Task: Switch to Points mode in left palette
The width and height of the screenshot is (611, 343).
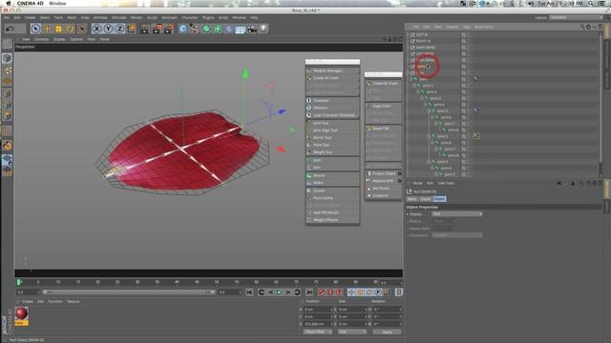Action: (x=7, y=93)
